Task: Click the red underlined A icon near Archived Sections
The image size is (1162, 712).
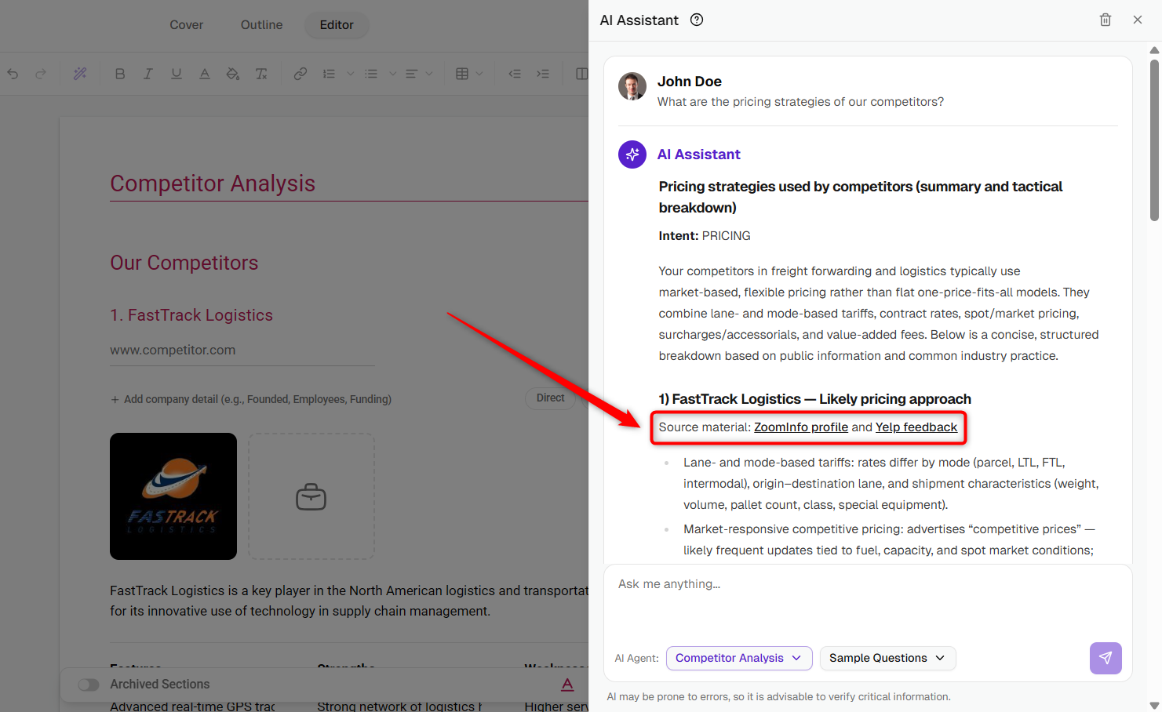Action: pos(568,685)
